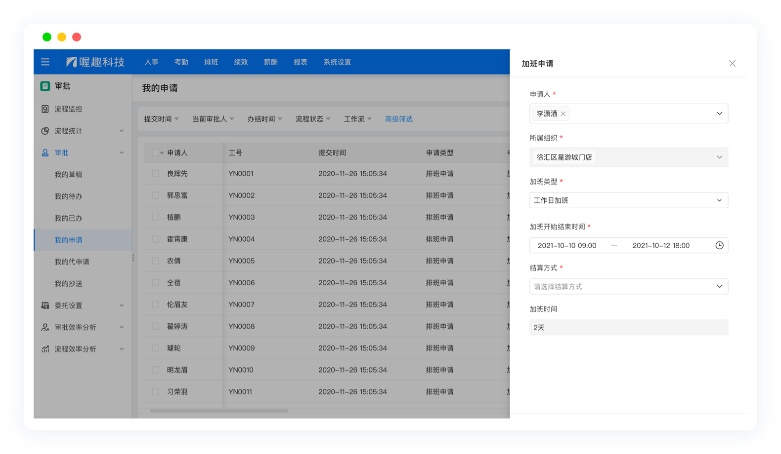Click the 审批效率分析 sidebar icon
This screenshot has width=781, height=454.
tap(45, 327)
